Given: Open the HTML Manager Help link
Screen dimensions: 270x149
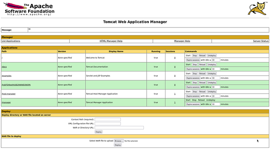Looking at the screenshot, I should [111, 41].
